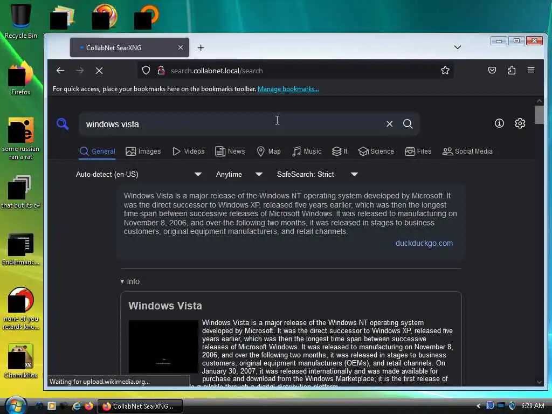
Task: Switch to the Videos category
Action: click(188, 151)
